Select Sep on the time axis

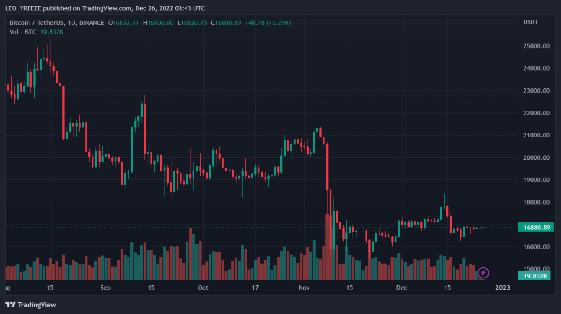(105, 288)
